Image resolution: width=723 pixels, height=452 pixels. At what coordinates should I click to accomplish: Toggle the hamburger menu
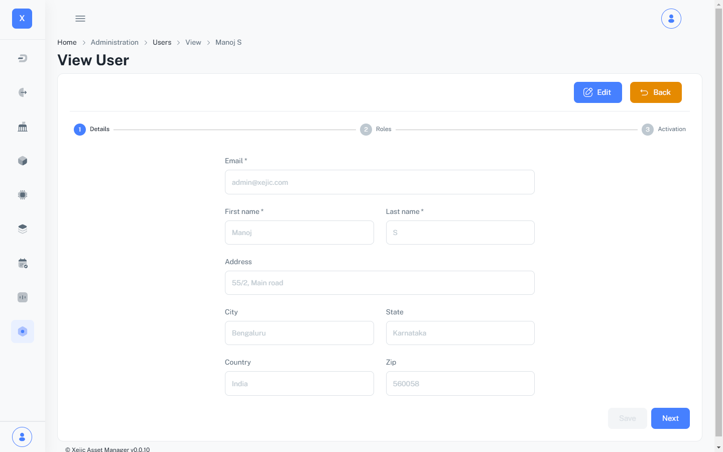coord(80,19)
